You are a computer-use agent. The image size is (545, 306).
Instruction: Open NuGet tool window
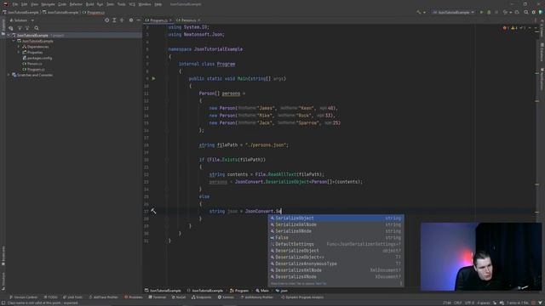179,297
